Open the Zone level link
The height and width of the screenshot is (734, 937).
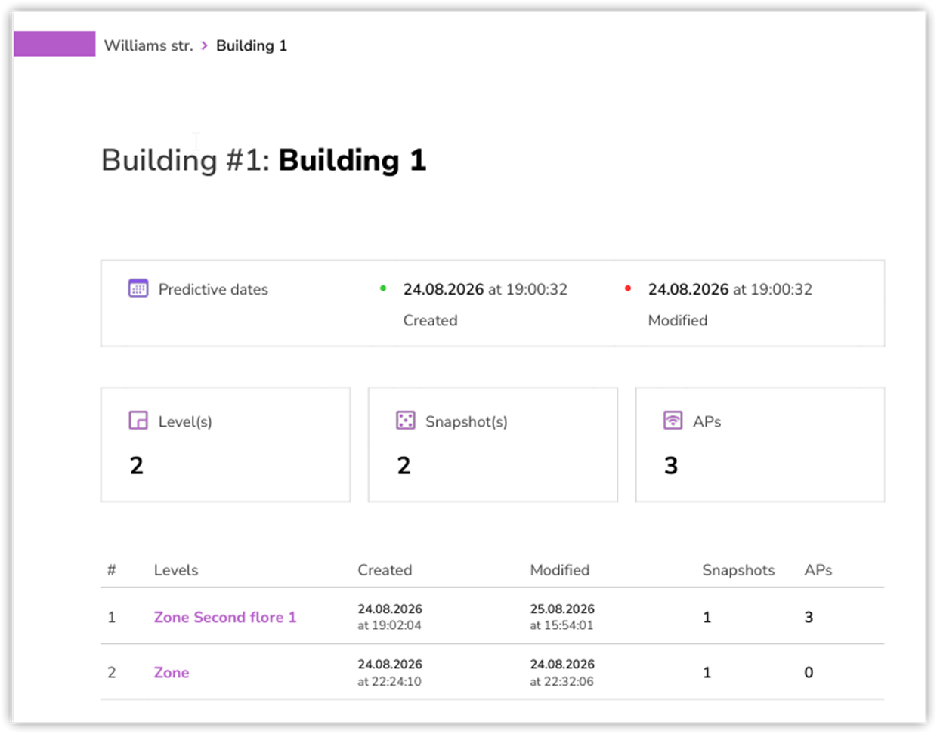pos(172,672)
